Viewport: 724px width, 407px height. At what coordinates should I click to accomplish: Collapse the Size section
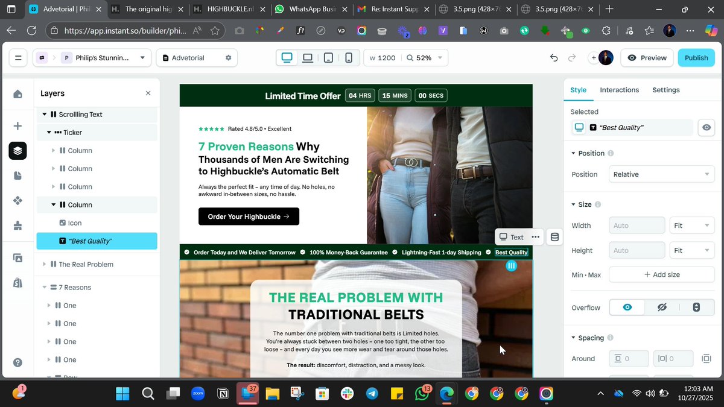574,204
